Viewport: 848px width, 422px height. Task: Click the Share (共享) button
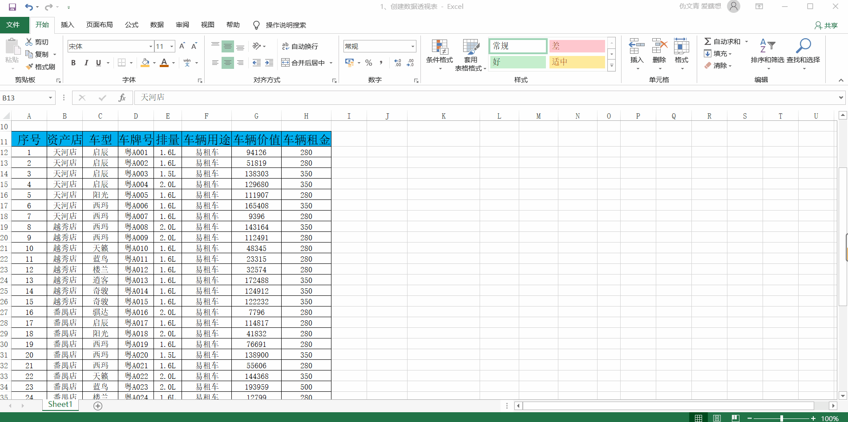point(826,25)
